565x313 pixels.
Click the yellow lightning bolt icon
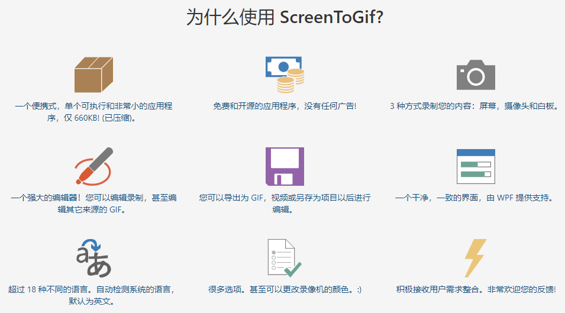(x=476, y=258)
